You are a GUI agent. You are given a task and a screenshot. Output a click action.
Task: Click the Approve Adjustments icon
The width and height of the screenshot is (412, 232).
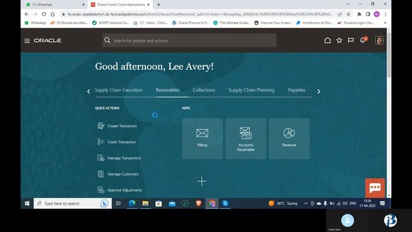pos(101,190)
